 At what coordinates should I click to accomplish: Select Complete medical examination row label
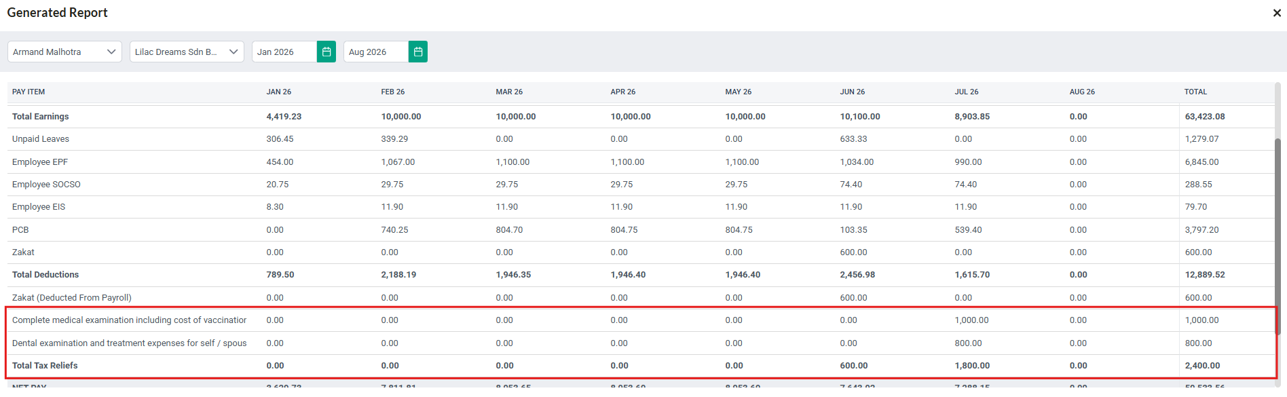(130, 320)
